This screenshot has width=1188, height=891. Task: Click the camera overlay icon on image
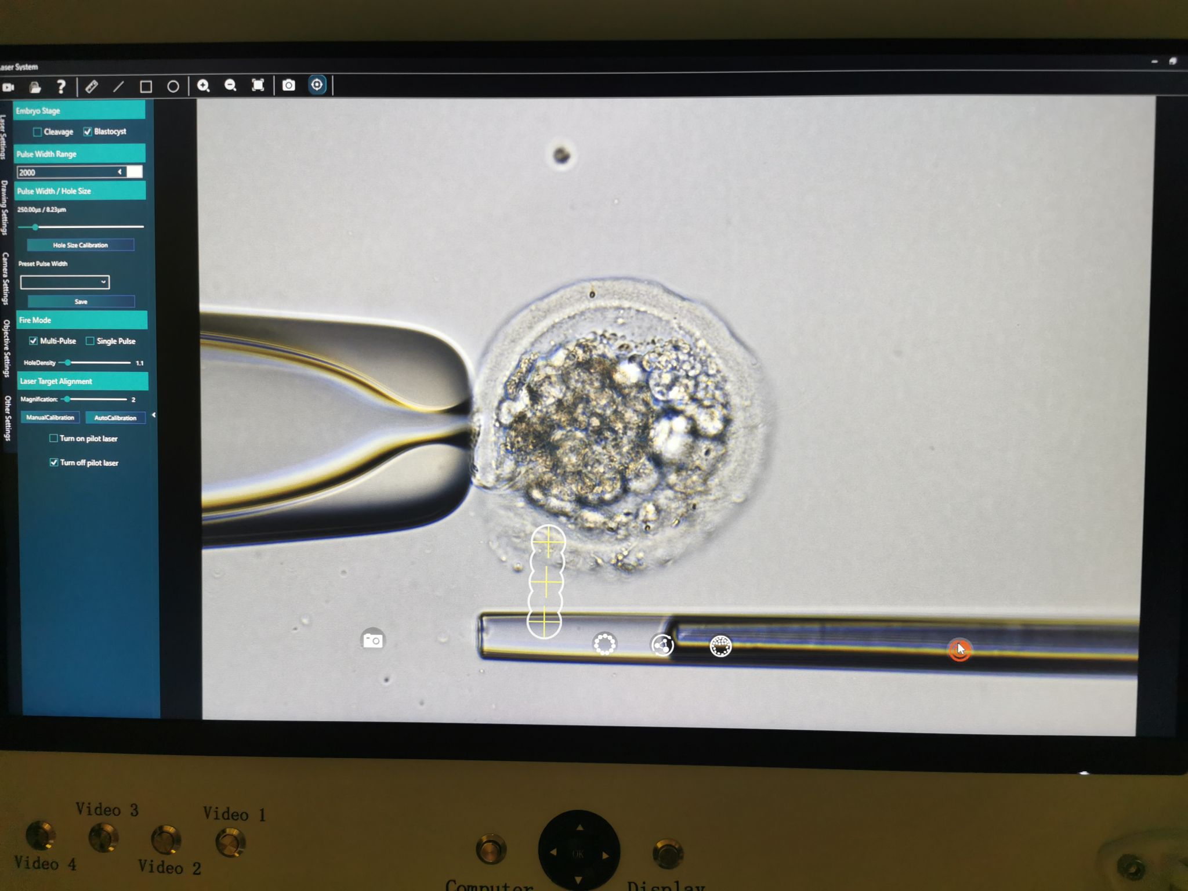[x=372, y=640]
